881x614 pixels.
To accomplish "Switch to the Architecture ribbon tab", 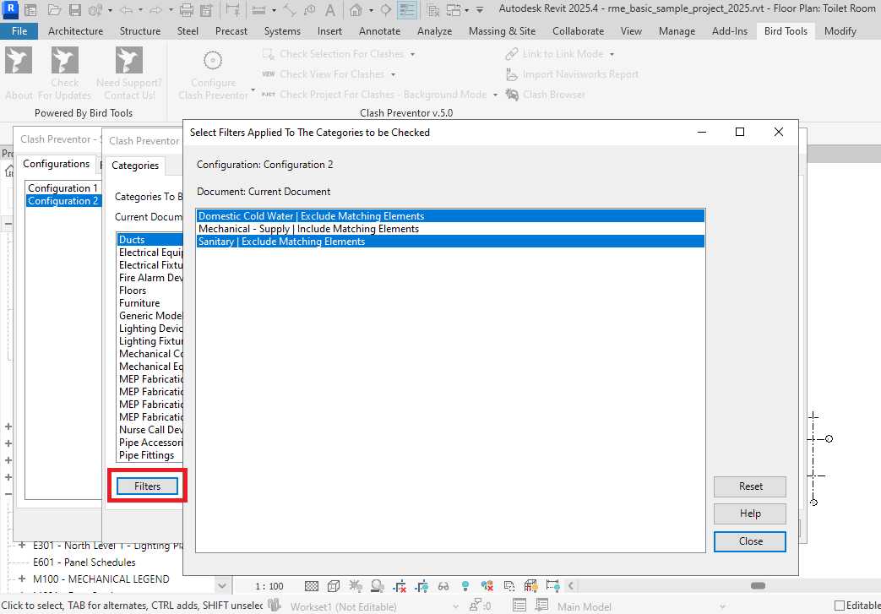I will pos(75,31).
